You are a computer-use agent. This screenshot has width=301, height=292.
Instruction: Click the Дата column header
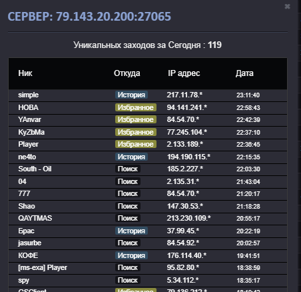point(244,73)
